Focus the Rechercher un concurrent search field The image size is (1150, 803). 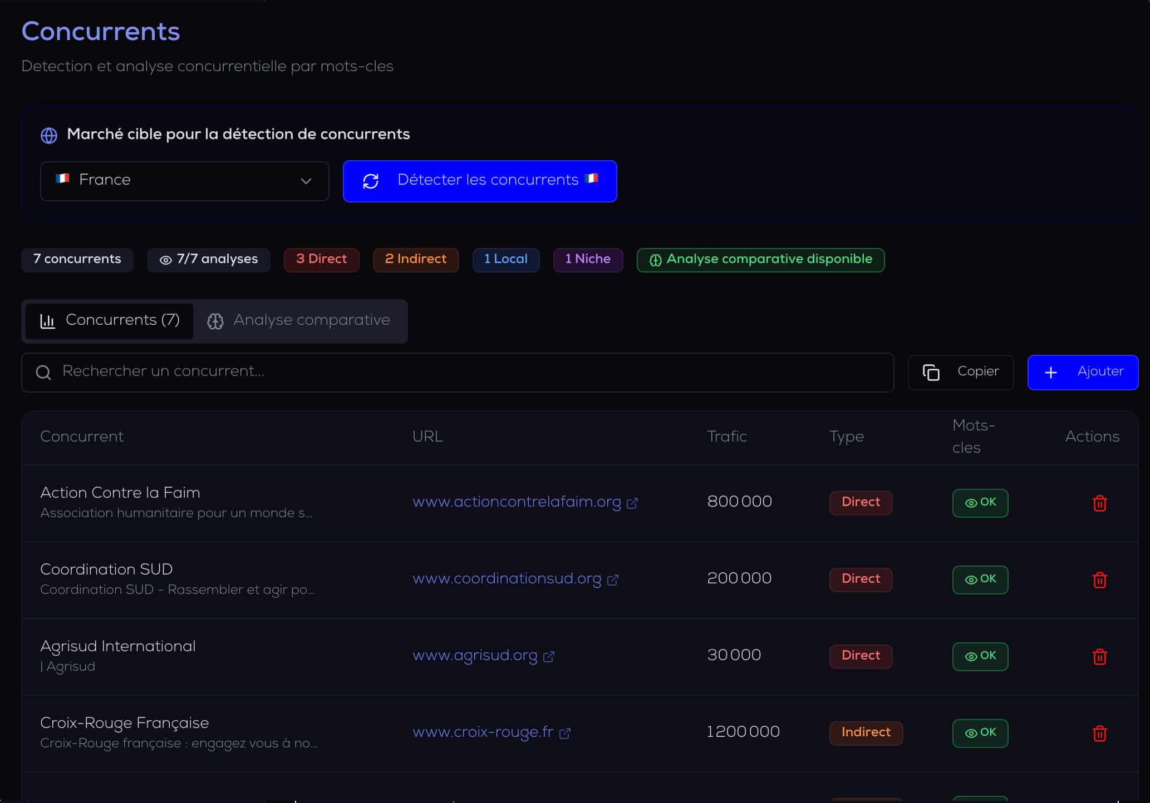pos(458,373)
